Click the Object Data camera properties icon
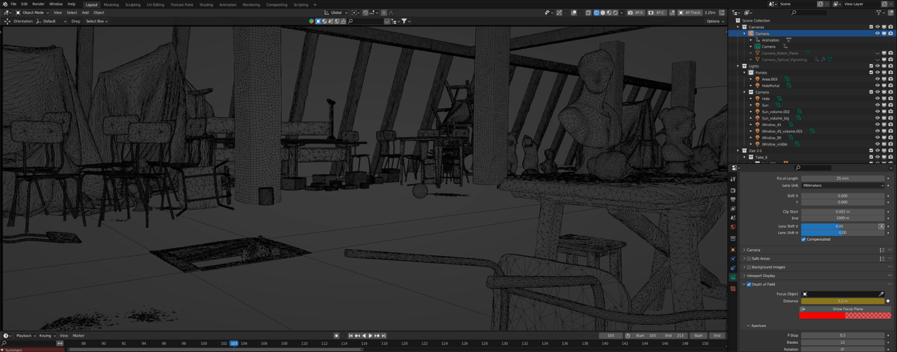897x352 pixels. [x=734, y=277]
